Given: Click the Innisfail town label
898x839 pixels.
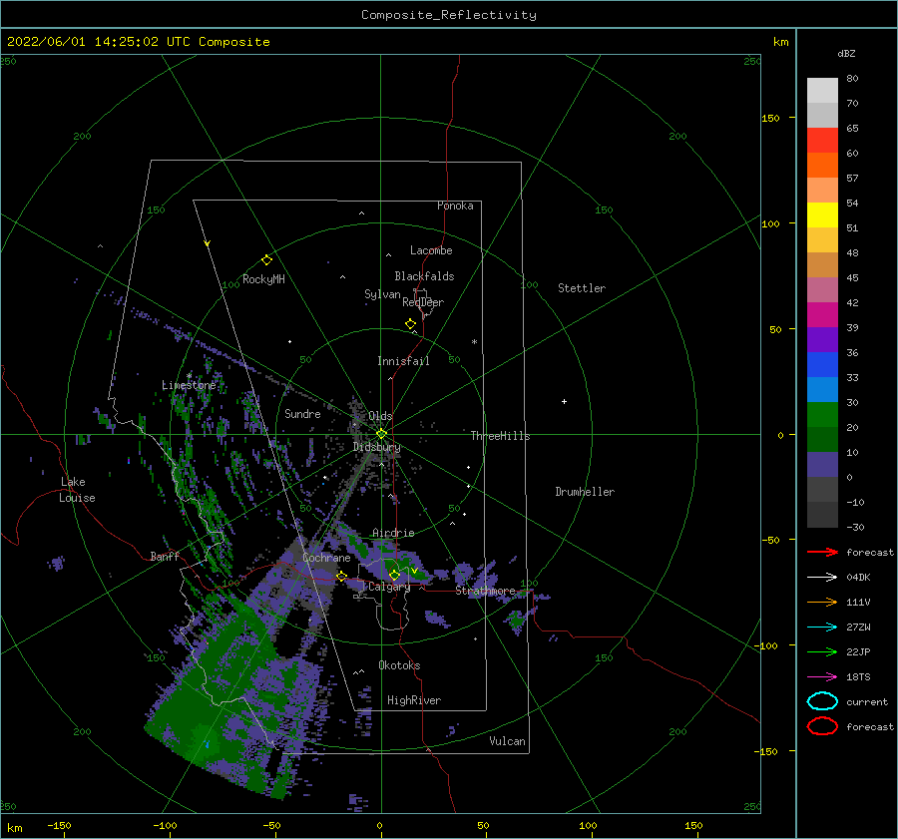Looking at the screenshot, I should [403, 361].
